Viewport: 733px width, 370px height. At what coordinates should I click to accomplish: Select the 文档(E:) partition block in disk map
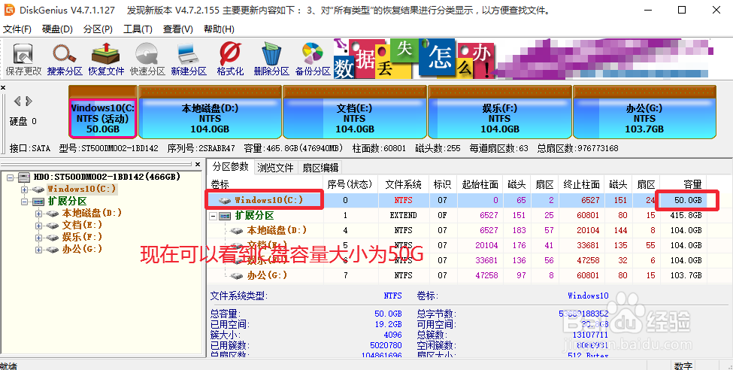[x=355, y=112]
